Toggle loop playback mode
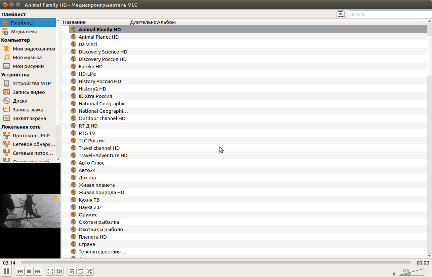The image size is (432, 277). [81, 271]
